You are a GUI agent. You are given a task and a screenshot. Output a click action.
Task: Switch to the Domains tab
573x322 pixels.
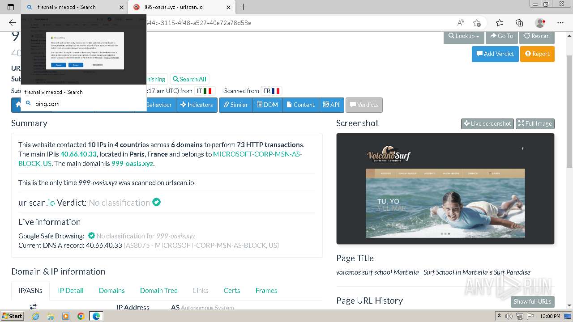click(112, 290)
